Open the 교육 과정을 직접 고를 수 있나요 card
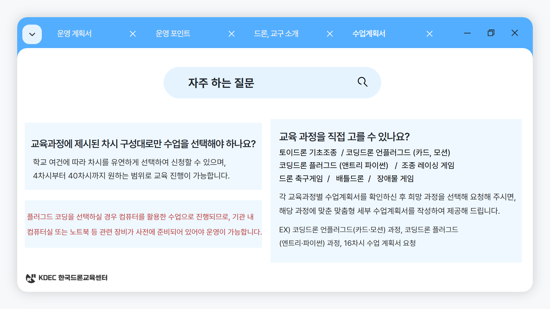This screenshot has width=550, height=309. click(396, 190)
